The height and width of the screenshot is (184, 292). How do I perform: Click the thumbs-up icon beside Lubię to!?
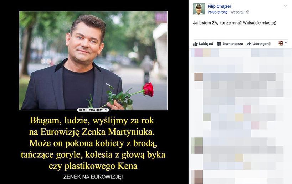coord(195,44)
